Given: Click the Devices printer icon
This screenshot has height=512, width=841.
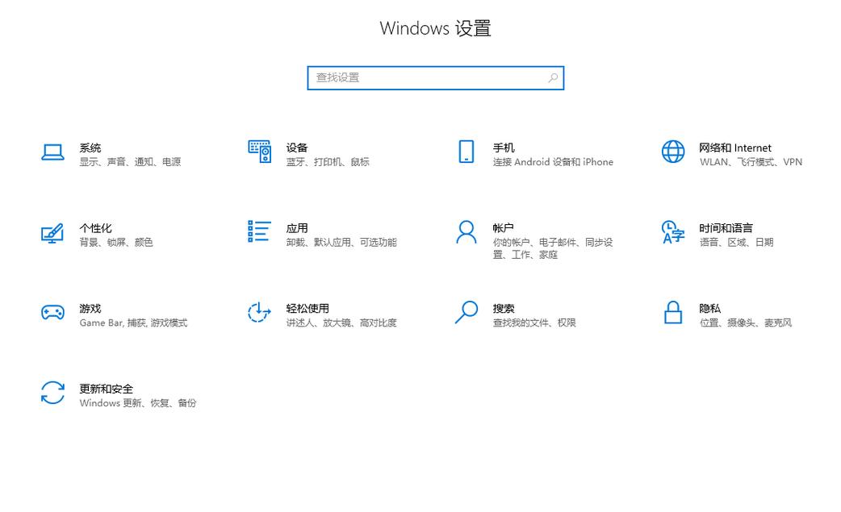Looking at the screenshot, I should [x=259, y=153].
